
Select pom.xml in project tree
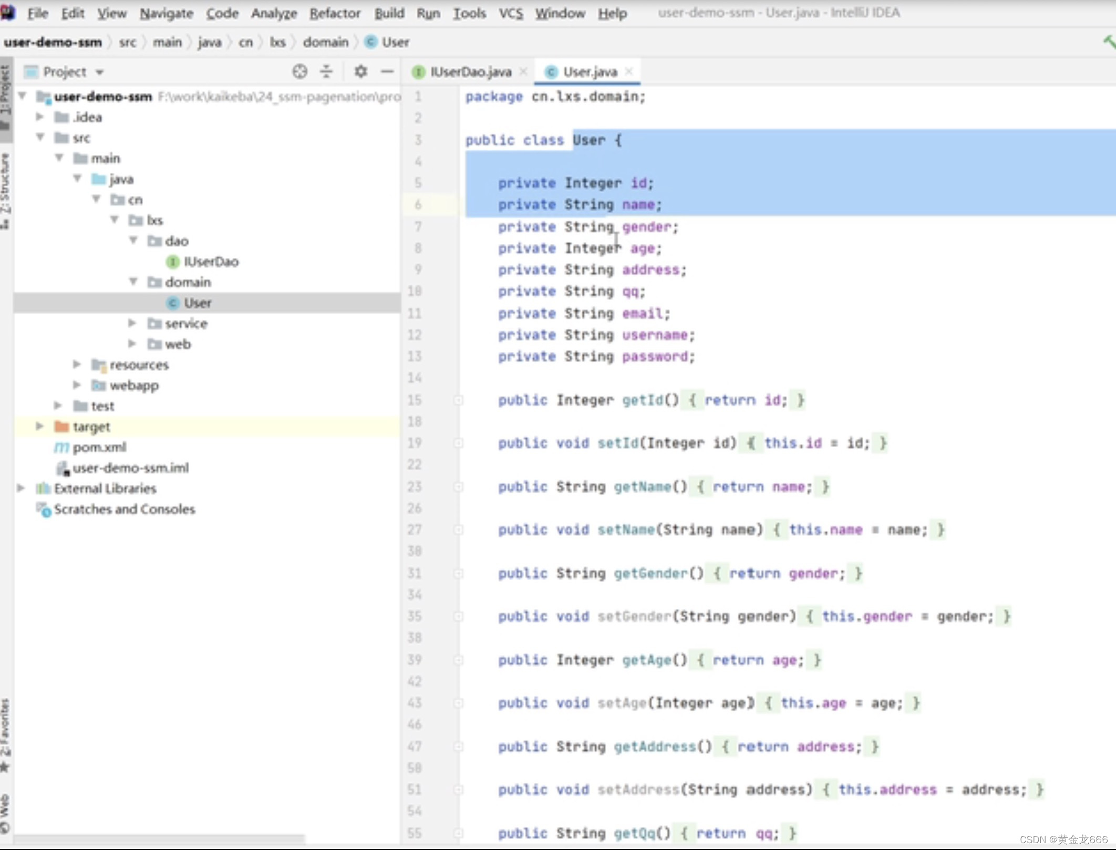[99, 447]
